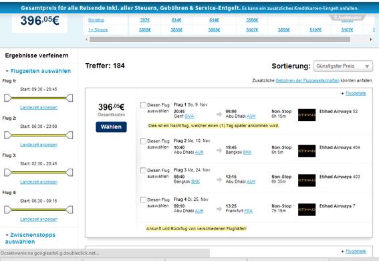The image size is (379, 261).
Task: Tick checkbox for Flug 2 Abu Dhabi to Bangkok
Action: point(143,141)
